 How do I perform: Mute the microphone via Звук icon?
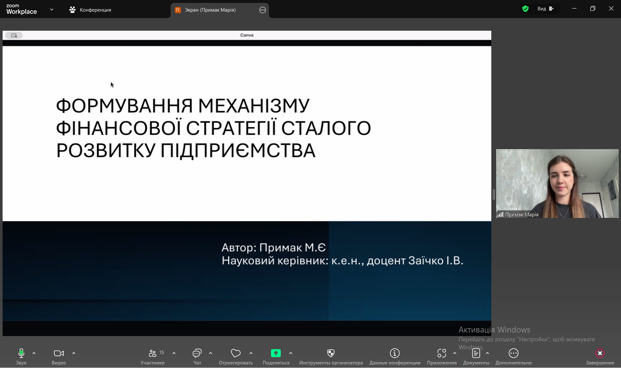(x=21, y=353)
